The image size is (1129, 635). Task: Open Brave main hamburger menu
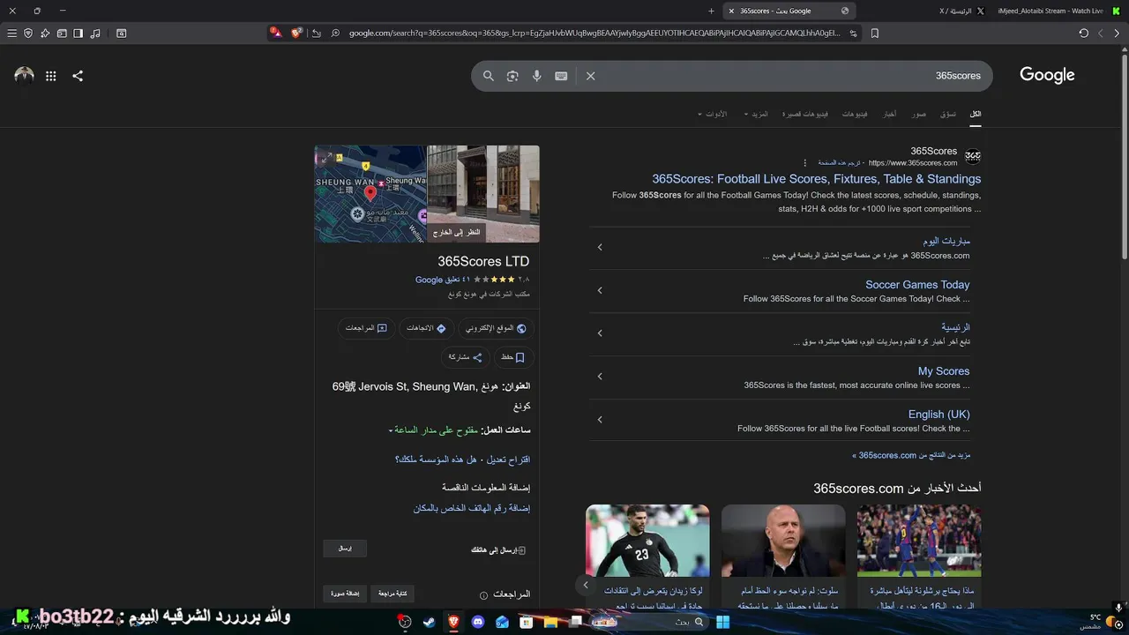(x=11, y=34)
